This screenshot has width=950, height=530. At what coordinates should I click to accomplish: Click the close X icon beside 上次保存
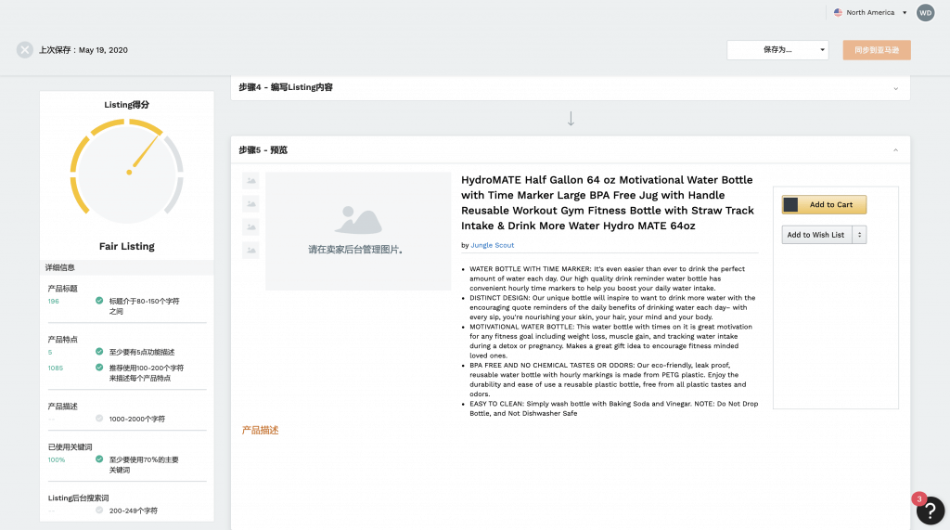(25, 50)
